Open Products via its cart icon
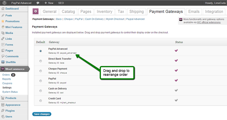This screenshot has height=120, width=227. click(x=3, y=98)
